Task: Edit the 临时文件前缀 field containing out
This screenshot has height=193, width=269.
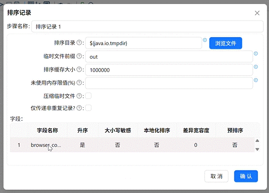Action: point(169,57)
